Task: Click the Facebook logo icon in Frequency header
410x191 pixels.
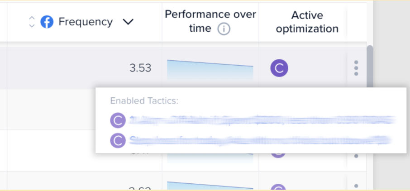Action: (47, 22)
